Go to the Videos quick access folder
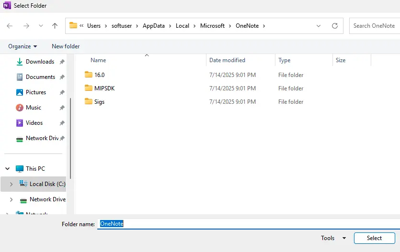The width and height of the screenshot is (400, 252). click(34, 123)
